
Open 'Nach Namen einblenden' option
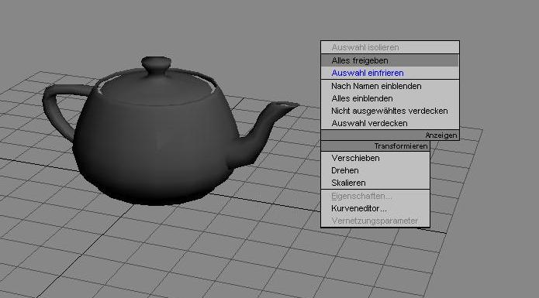click(x=390, y=86)
